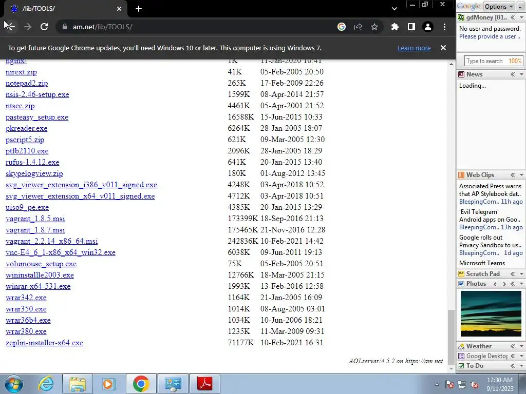This screenshot has height=394, width=526.
Task: Show hidden system tray icons
Action: click(437, 384)
